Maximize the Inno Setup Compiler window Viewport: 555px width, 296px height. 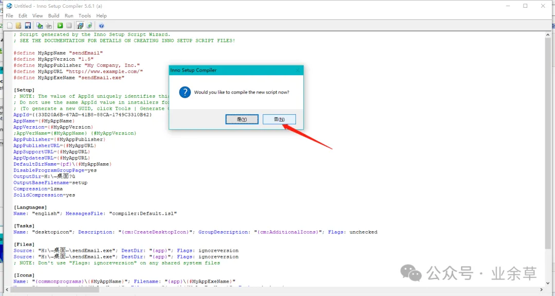click(x=526, y=6)
